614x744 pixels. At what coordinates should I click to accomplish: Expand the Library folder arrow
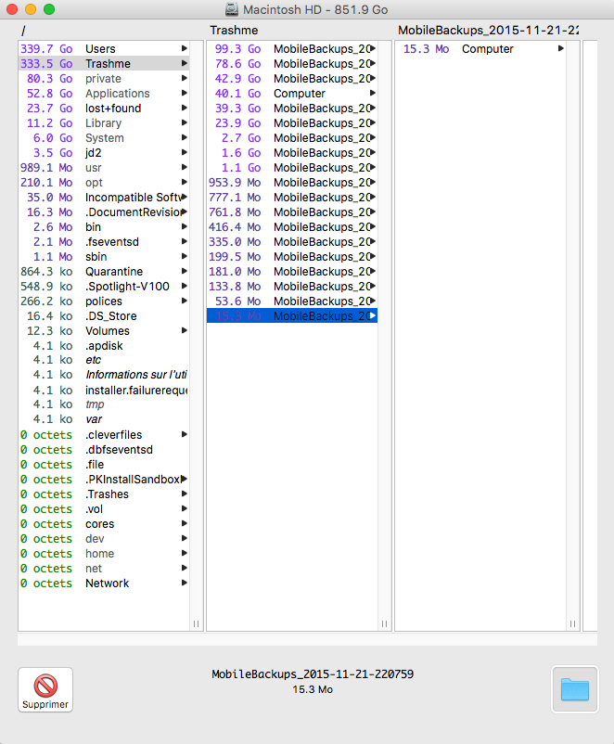(184, 122)
